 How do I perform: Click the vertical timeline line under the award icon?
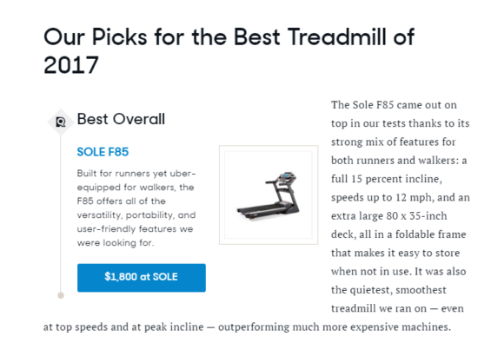(61, 214)
